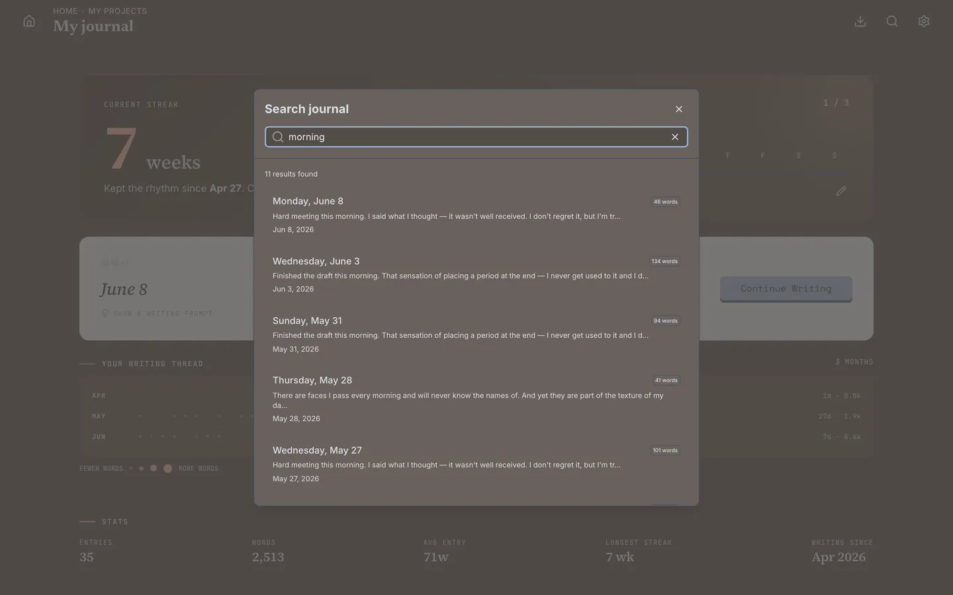Select the 71w average entry stat
Image resolution: width=953 pixels, height=595 pixels.
click(436, 557)
